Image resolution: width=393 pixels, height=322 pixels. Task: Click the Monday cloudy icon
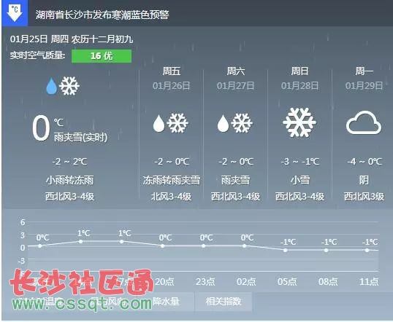[364, 122]
